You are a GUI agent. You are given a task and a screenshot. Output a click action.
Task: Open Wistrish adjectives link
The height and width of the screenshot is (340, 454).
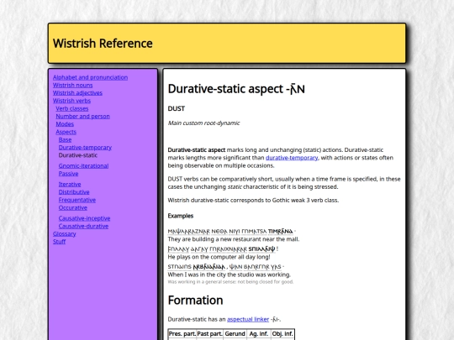tap(77, 93)
